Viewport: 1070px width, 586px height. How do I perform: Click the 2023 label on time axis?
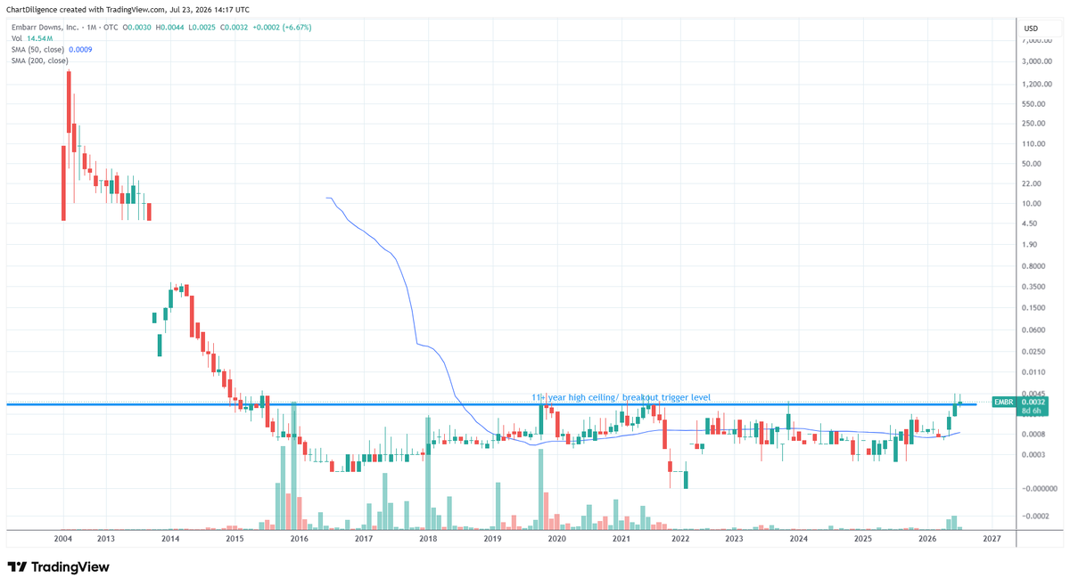coord(734,539)
